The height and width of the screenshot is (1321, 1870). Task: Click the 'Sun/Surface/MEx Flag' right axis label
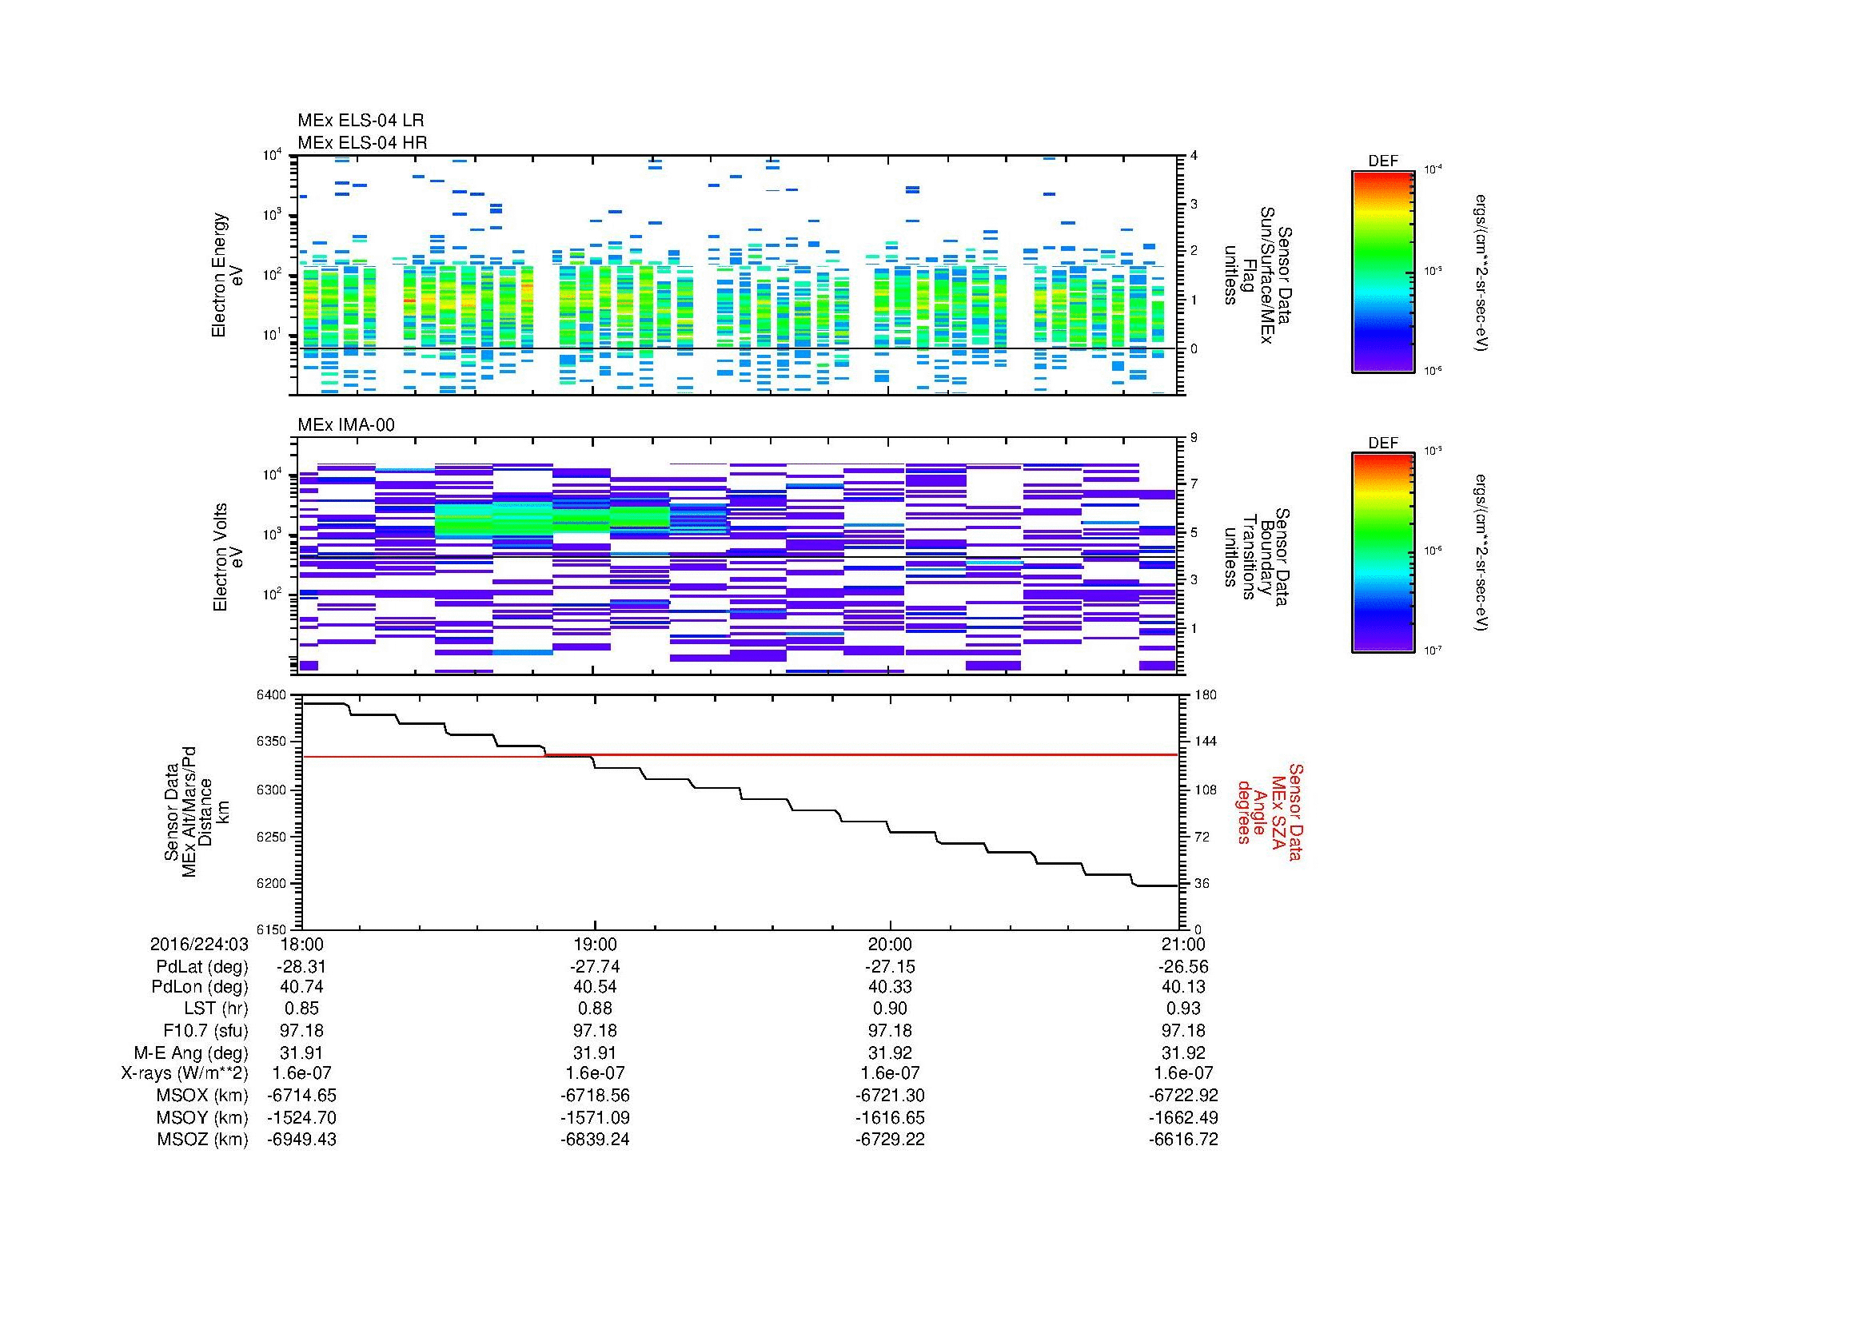(1257, 275)
